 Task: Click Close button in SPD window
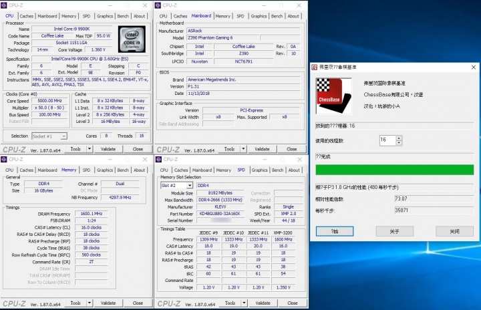pos(293,303)
